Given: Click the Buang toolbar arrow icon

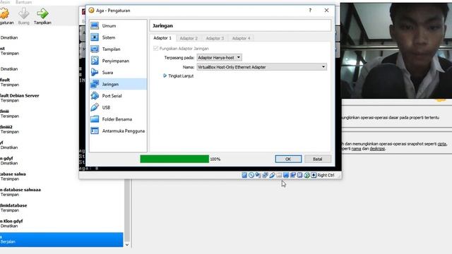Looking at the screenshot, I should click(23, 13).
